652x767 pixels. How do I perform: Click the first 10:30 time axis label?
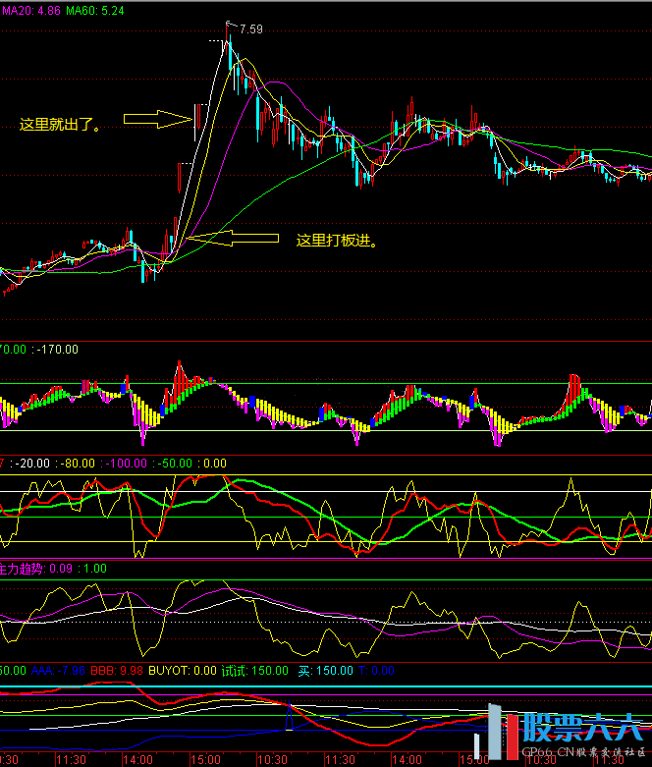tap(272, 759)
